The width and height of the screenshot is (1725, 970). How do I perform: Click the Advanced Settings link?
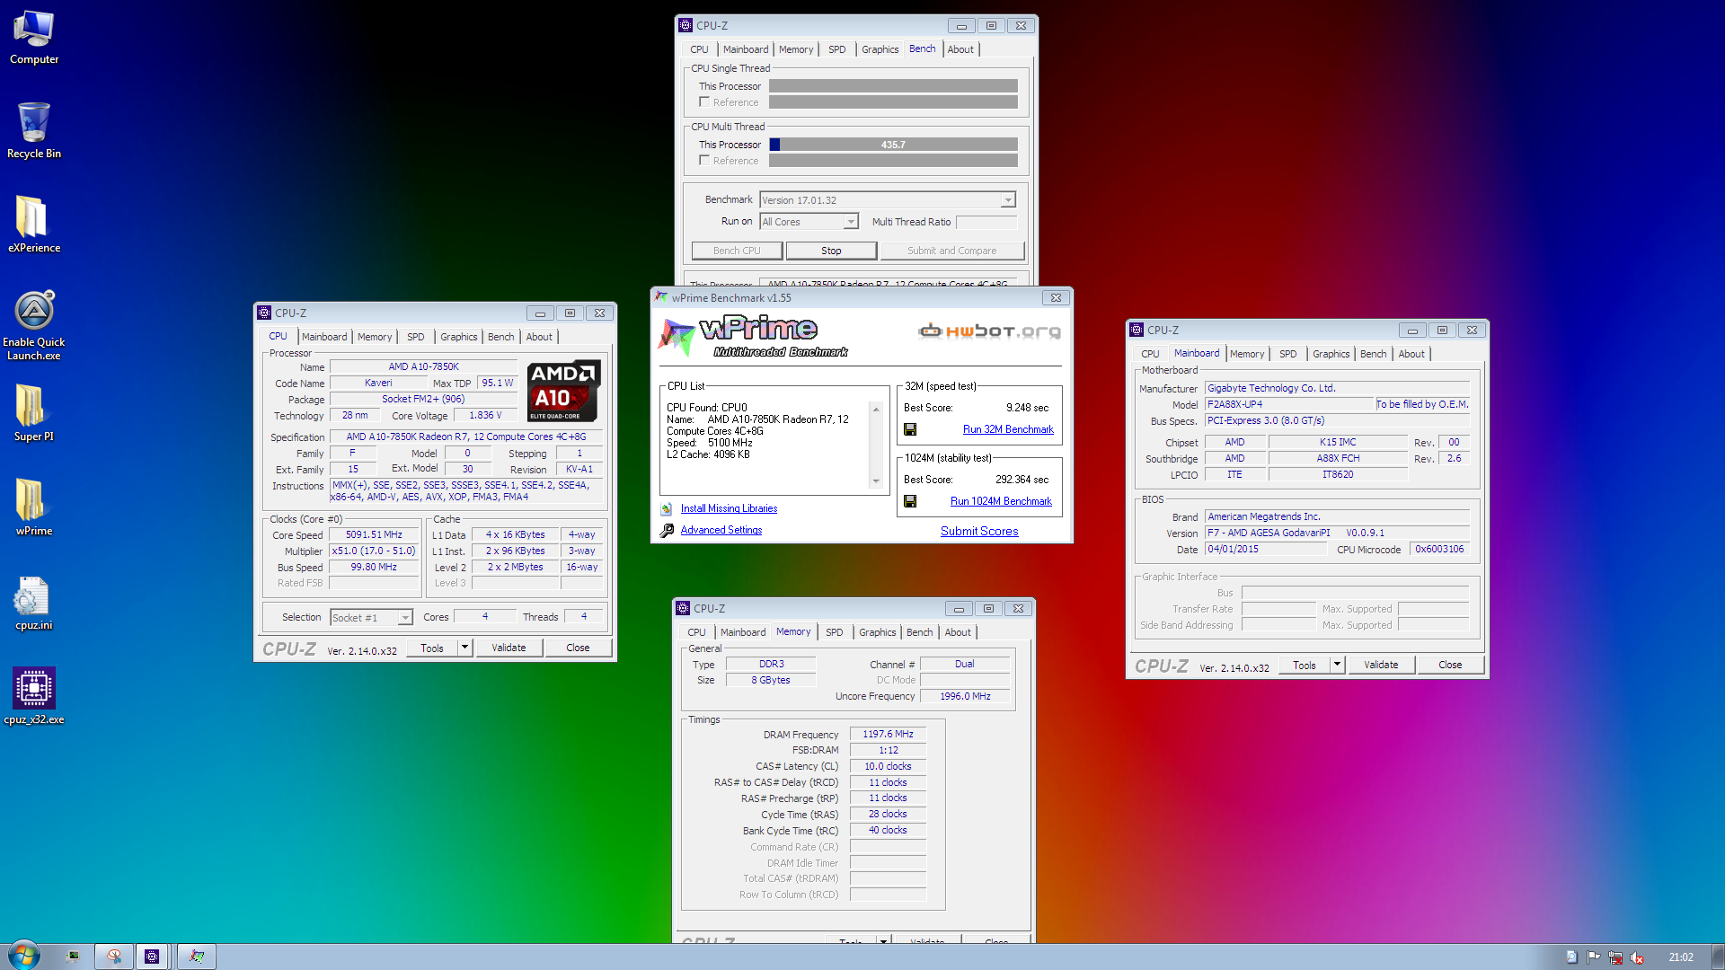click(721, 530)
